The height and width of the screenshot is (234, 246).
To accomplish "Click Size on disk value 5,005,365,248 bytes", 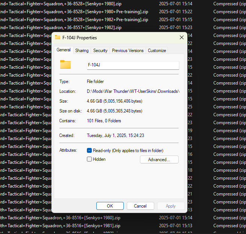I will click(x=114, y=111).
